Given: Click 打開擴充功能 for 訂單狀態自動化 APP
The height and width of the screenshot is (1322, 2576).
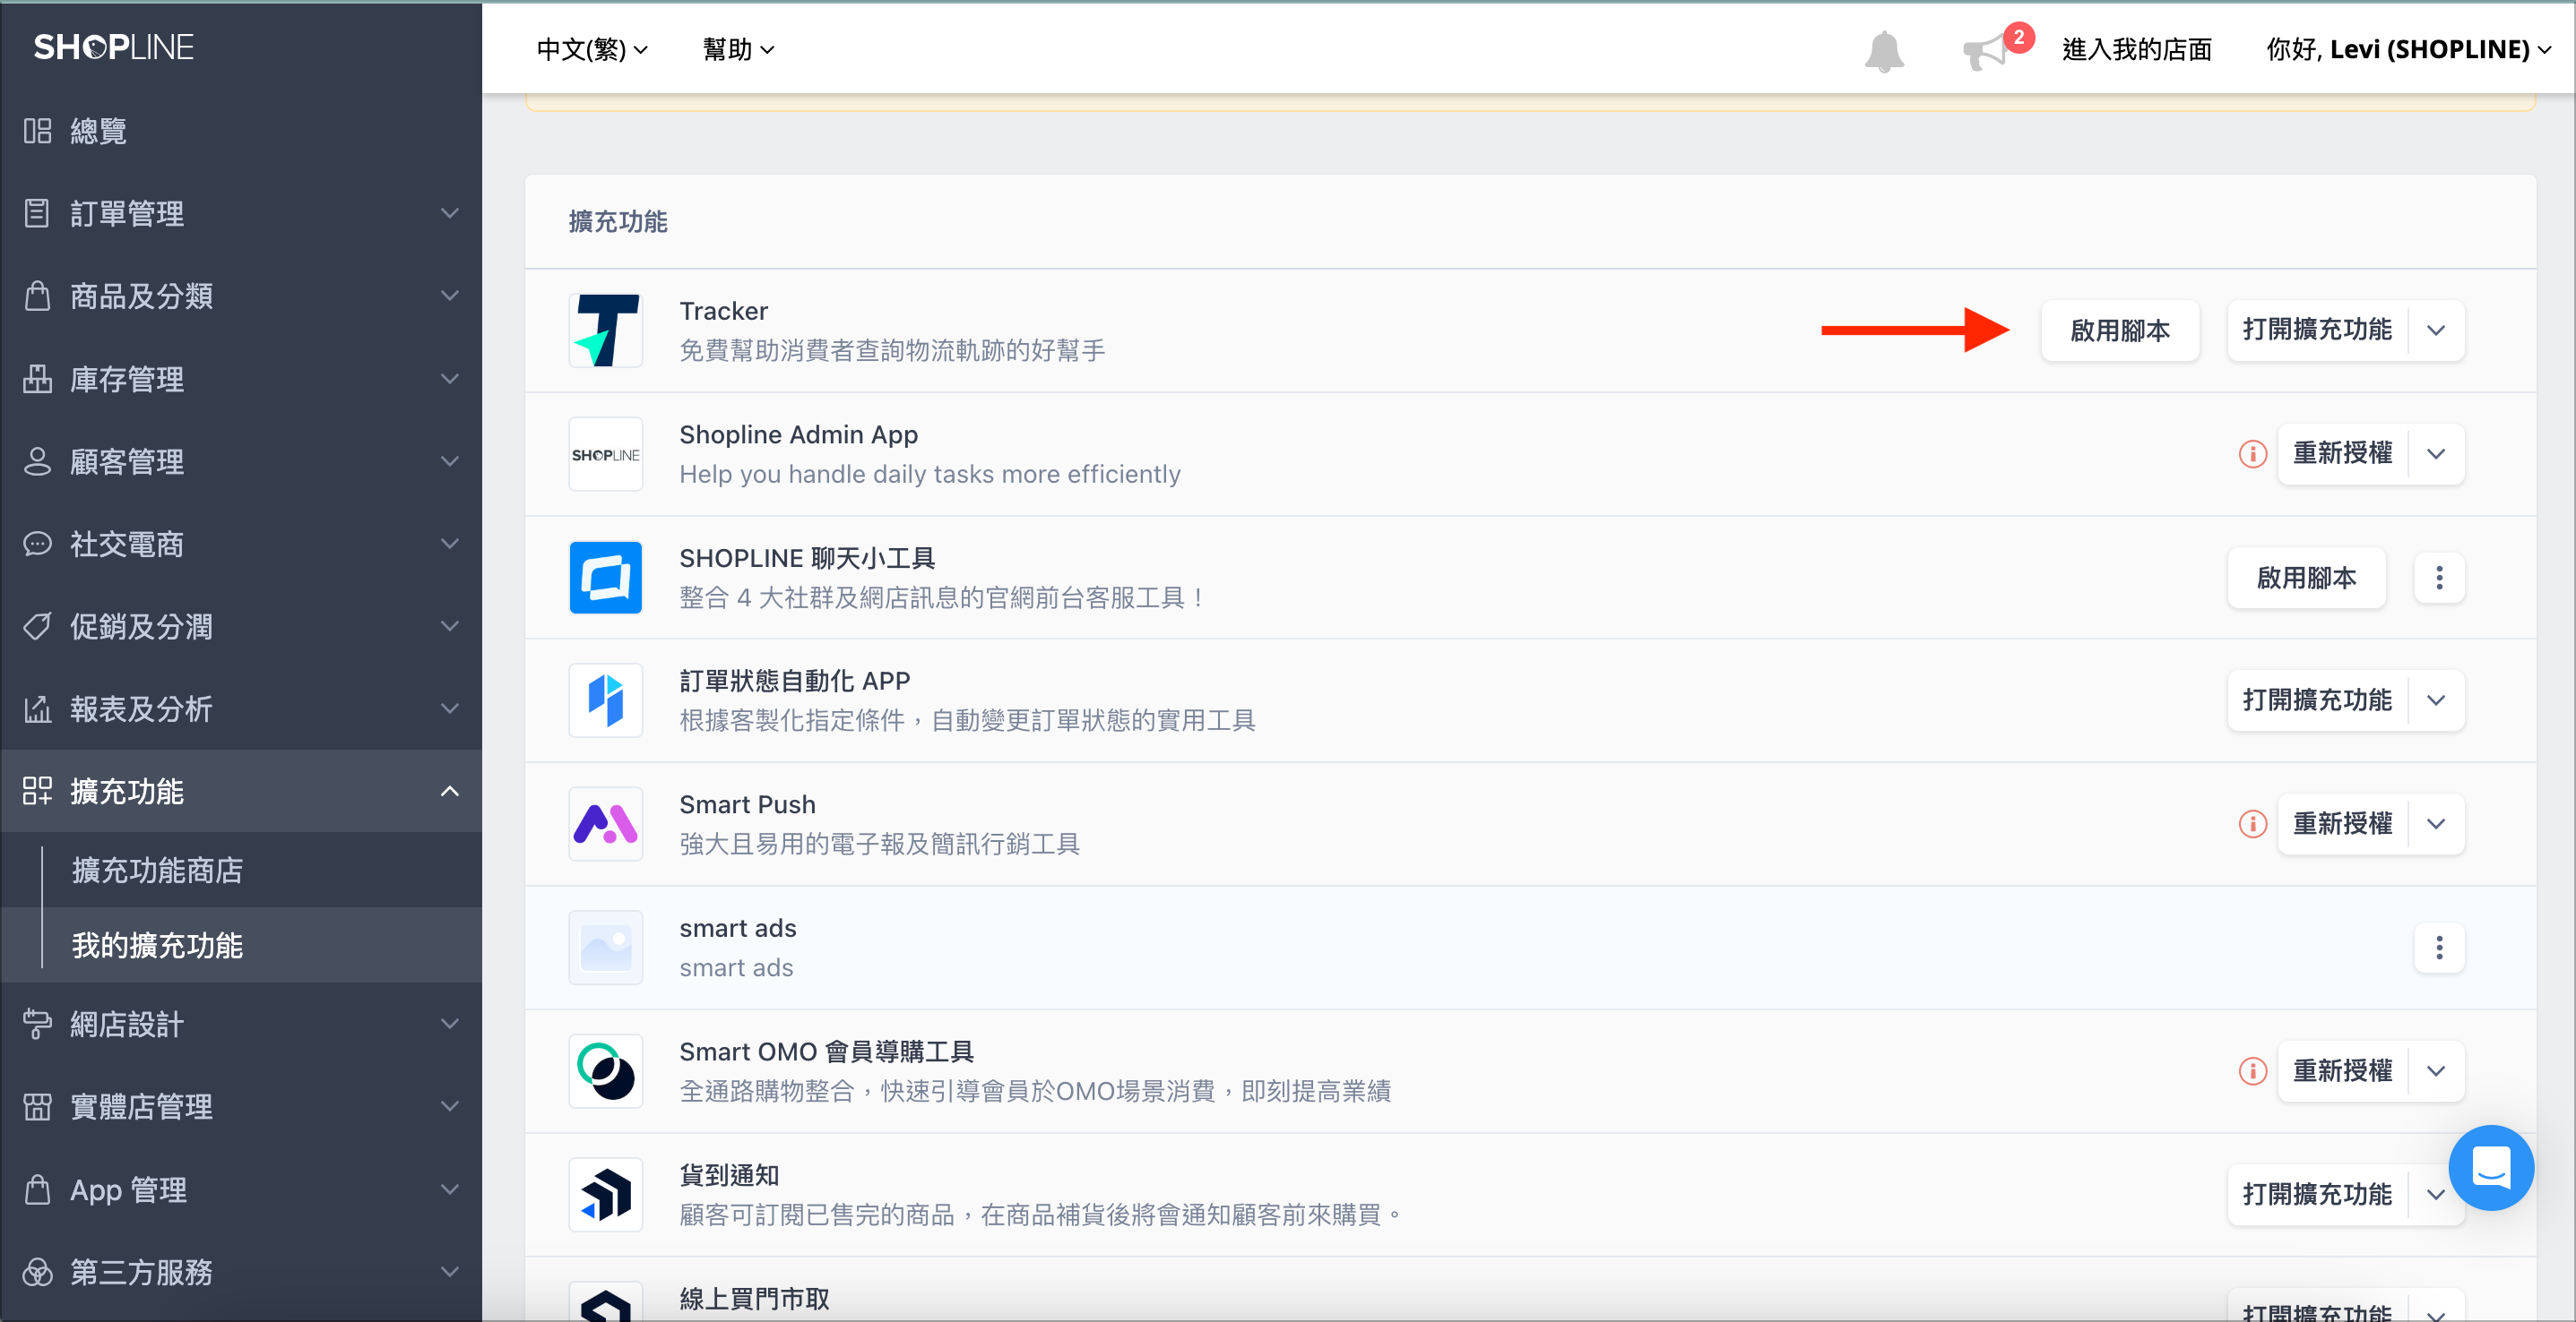Looking at the screenshot, I should coord(2318,700).
